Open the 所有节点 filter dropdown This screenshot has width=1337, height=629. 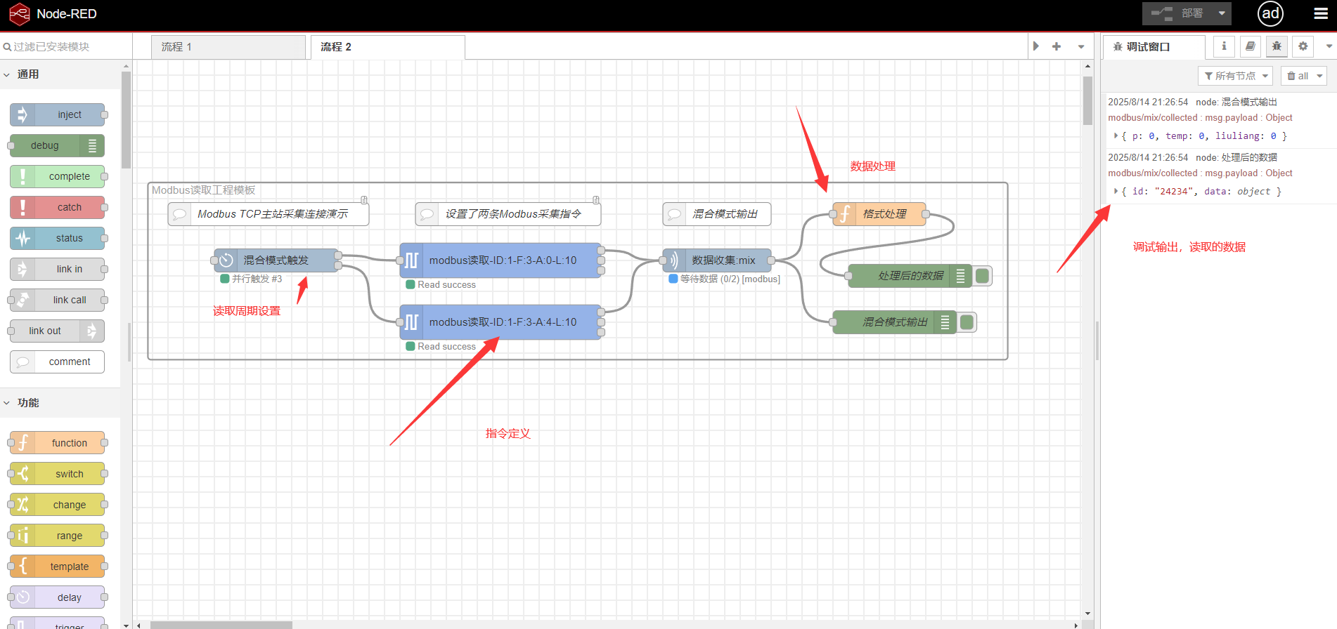[x=1235, y=76]
